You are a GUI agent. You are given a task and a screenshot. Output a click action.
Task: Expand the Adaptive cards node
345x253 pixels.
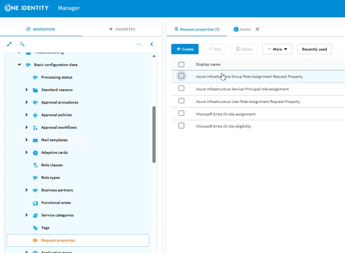[x=27, y=152]
